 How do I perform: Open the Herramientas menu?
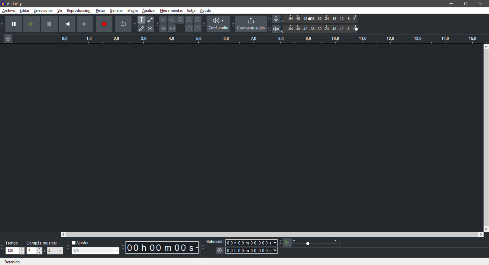coord(171,10)
